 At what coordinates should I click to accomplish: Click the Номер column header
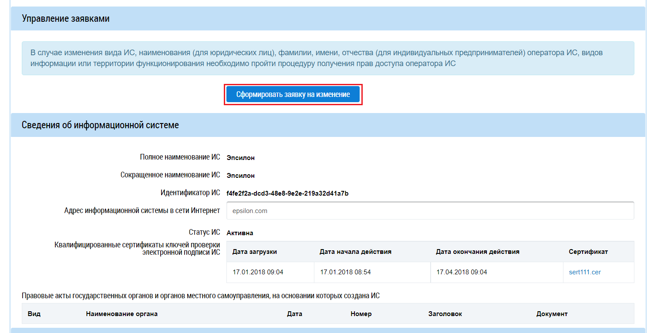(x=361, y=314)
